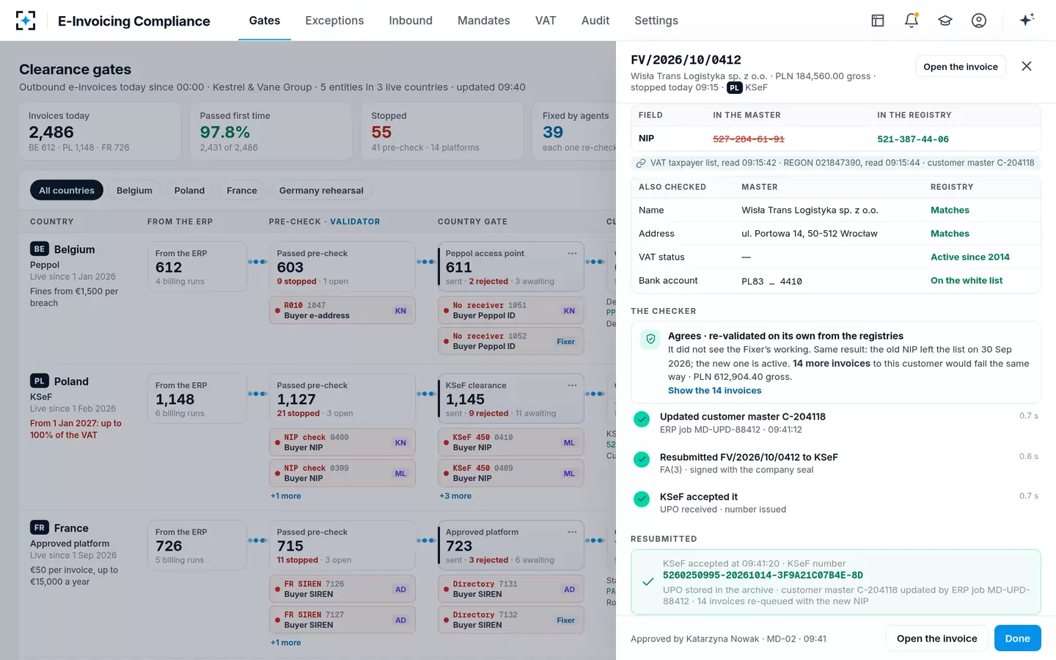
Task: Select the All countries filter chip
Action: 67,191
